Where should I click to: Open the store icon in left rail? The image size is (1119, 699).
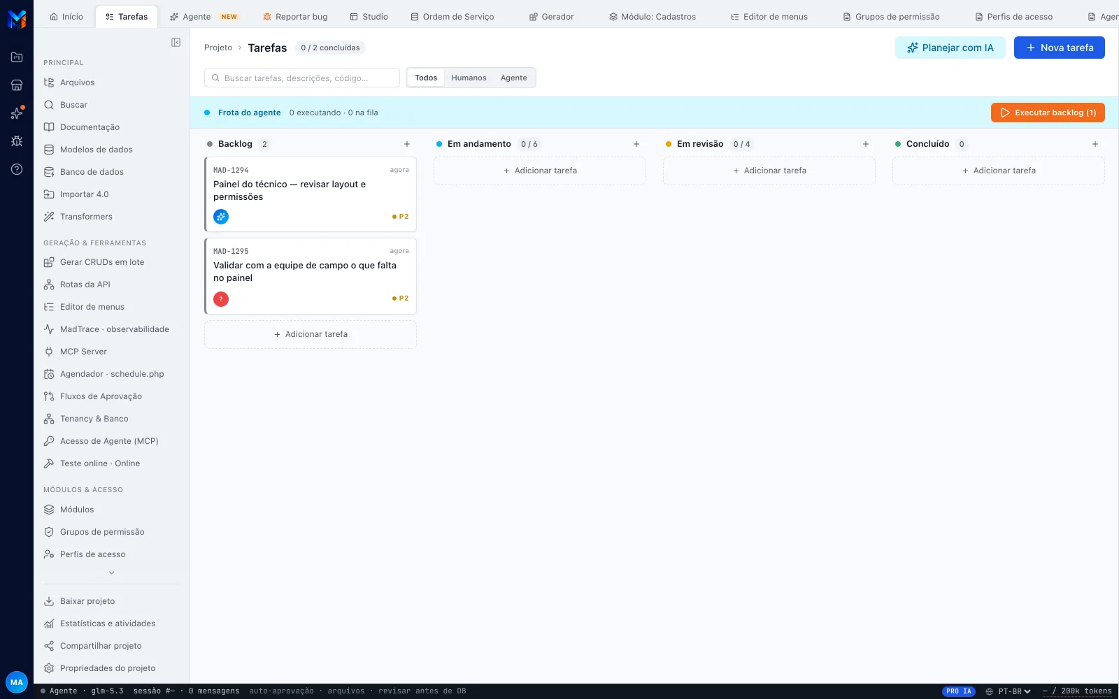tap(17, 85)
